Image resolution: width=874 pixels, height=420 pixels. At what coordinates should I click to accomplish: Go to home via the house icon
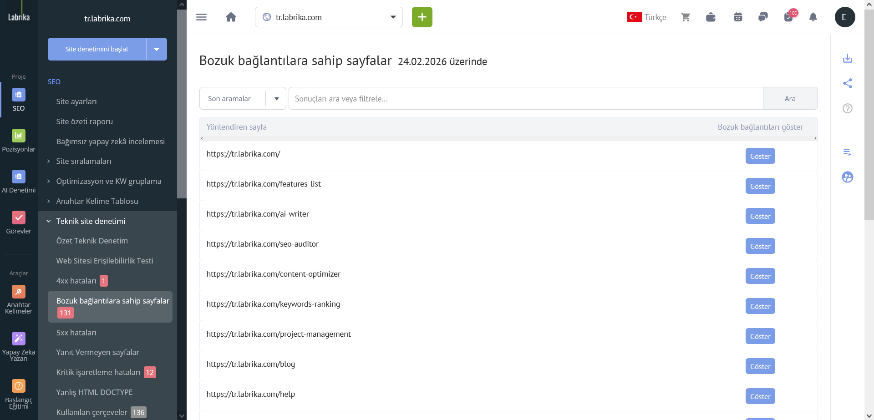point(231,17)
